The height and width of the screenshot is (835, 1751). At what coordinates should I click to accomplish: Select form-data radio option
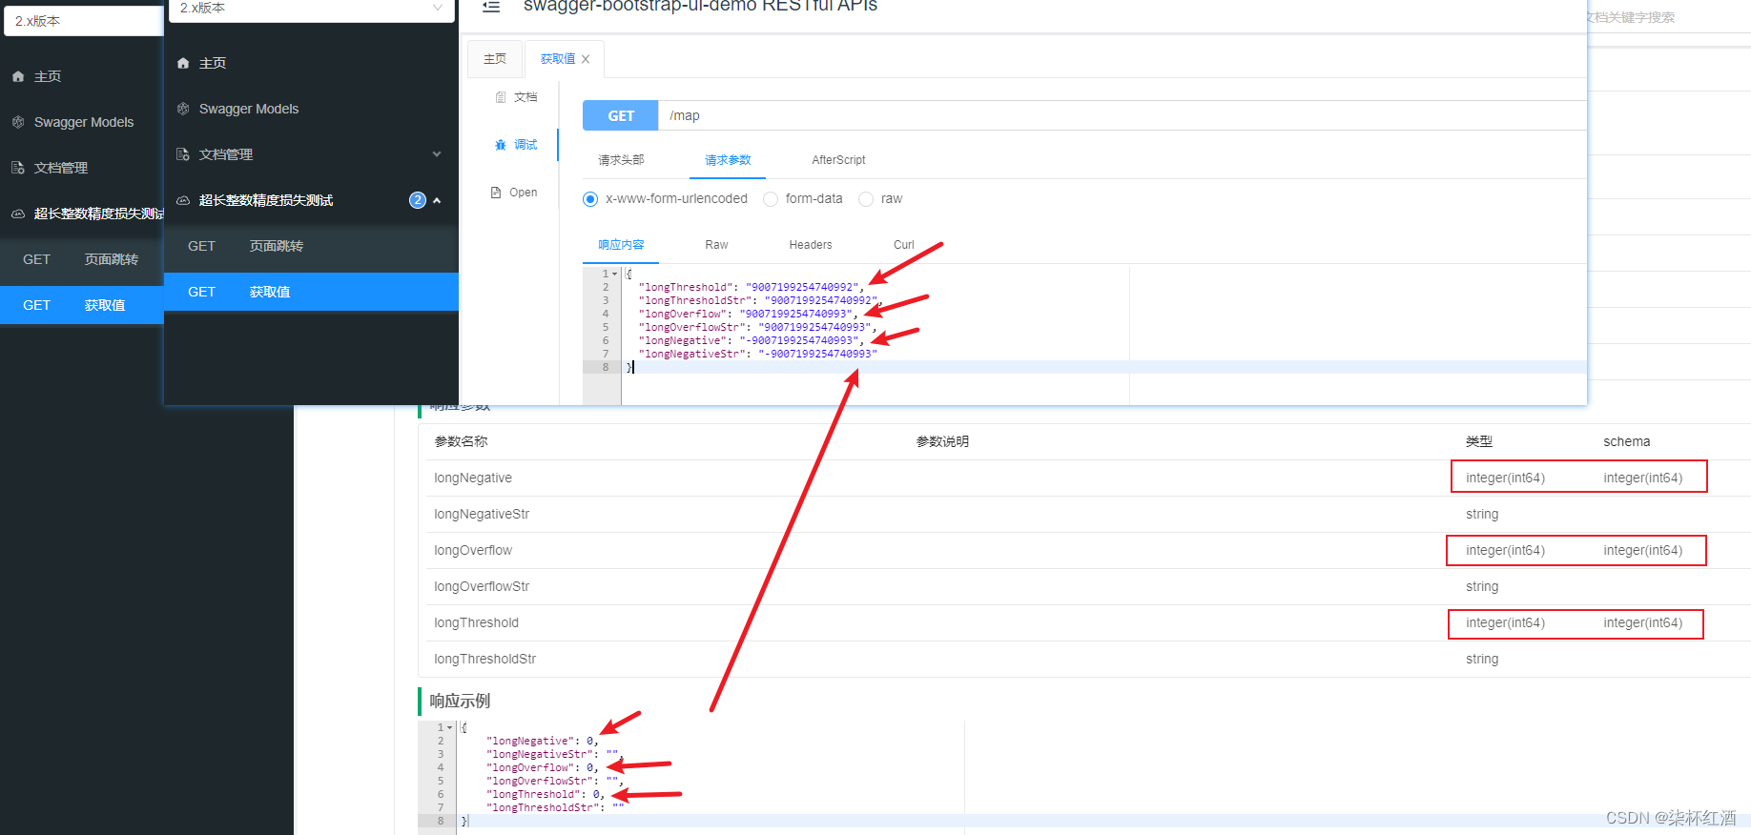click(x=771, y=199)
